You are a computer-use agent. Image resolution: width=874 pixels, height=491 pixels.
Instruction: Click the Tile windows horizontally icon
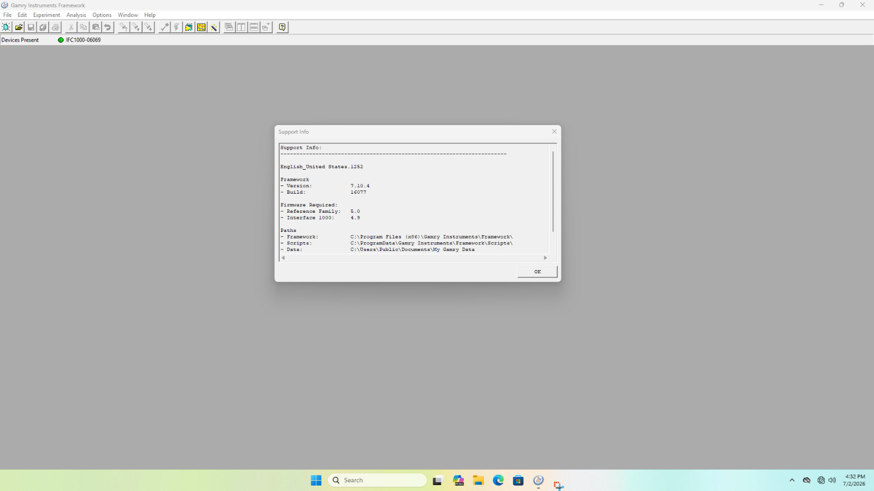[x=253, y=27]
